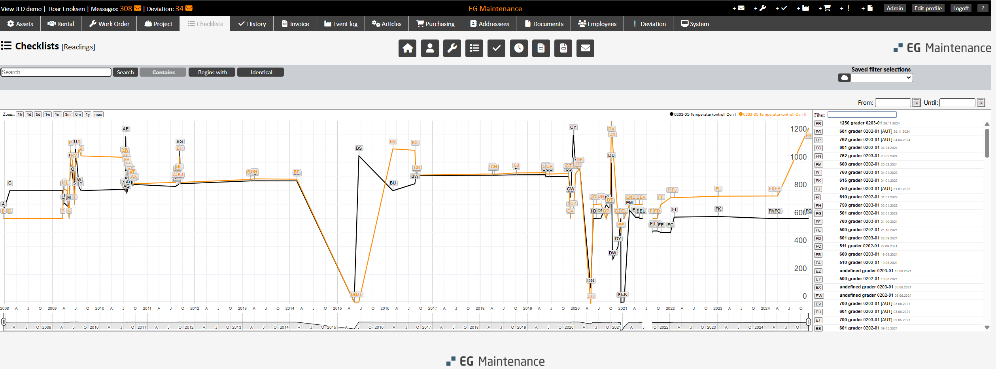Click the orange Messages envelope icon
Viewport: 996px width, 369px height.
pos(138,8)
